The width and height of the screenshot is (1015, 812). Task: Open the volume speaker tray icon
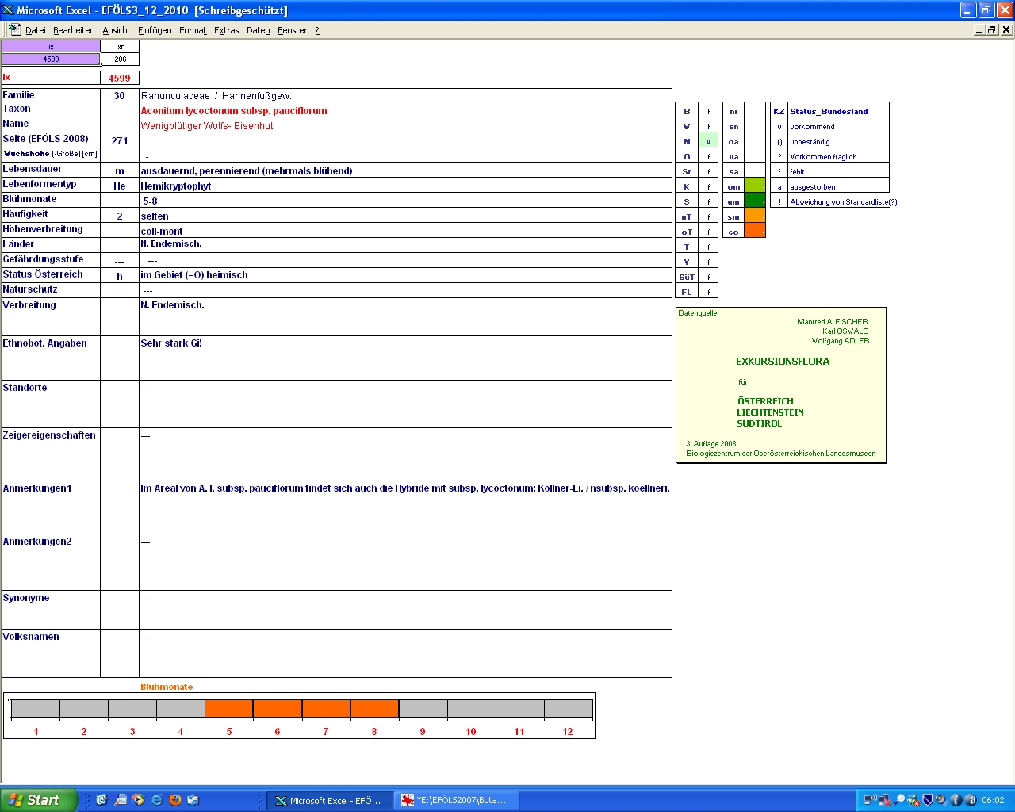(941, 800)
